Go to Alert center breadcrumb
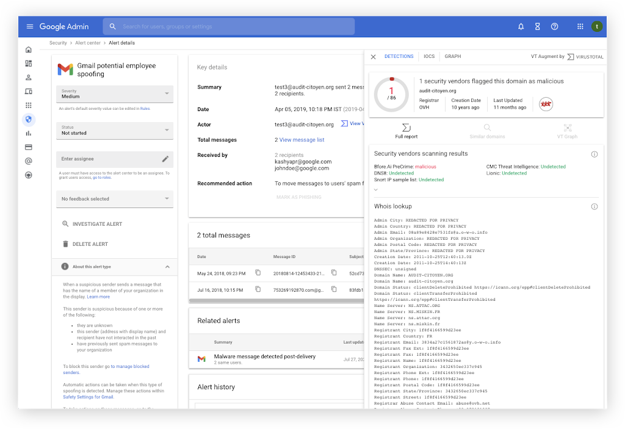The image size is (625, 429). [x=88, y=43]
